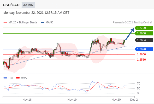
Task: Click the 30 MIN timeframe badge
Action: click(28, 5)
